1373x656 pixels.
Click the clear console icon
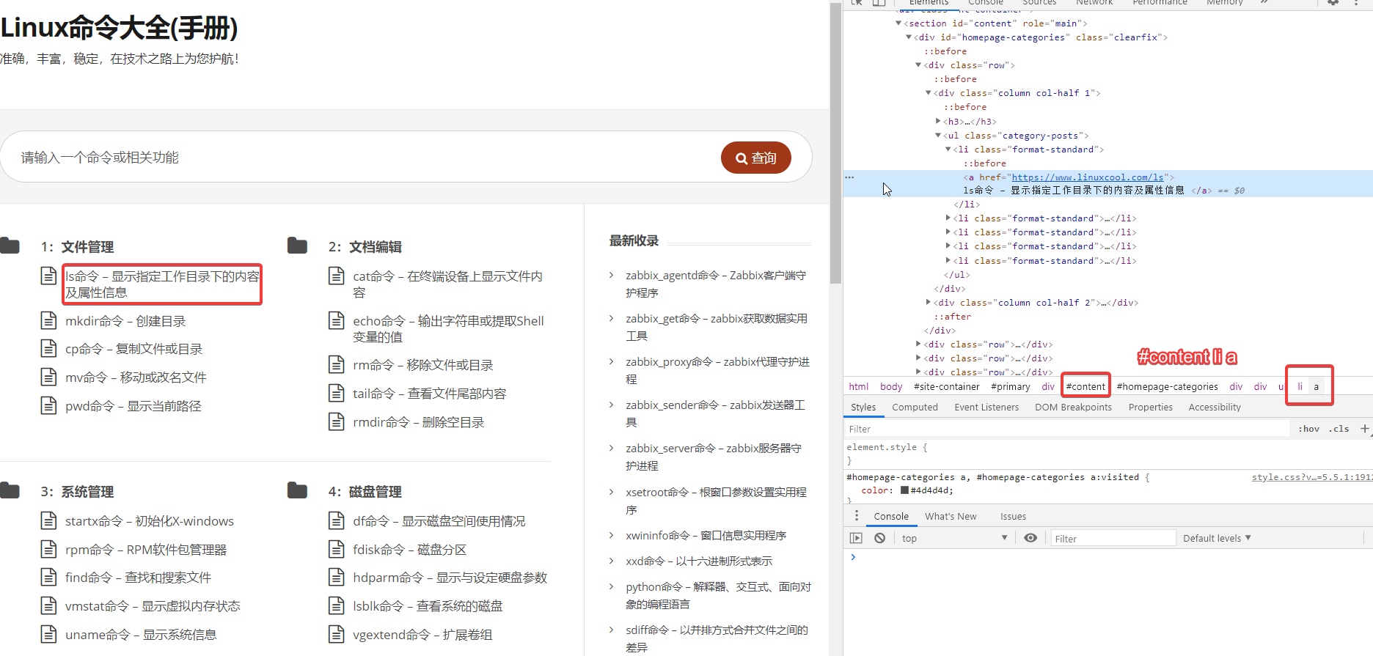[x=879, y=538]
